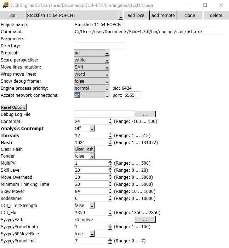Click the UCI_Elo spinner arrows
Viewport: 229px width, 248px height.
(110, 212)
